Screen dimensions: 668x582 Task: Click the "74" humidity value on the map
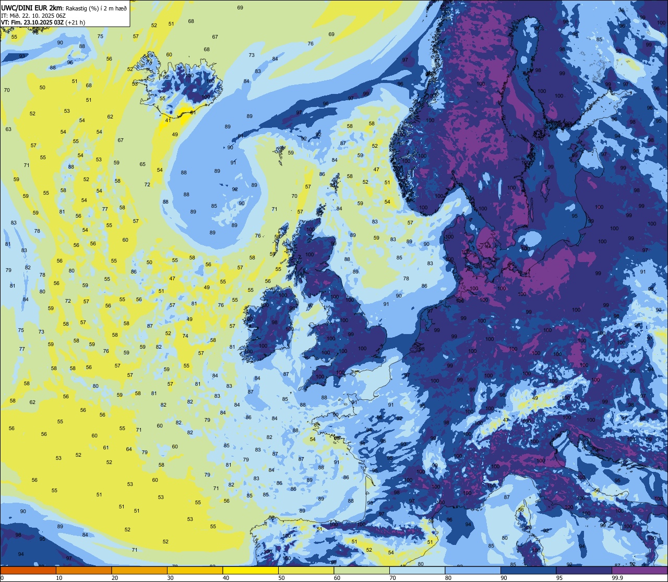click(x=185, y=336)
